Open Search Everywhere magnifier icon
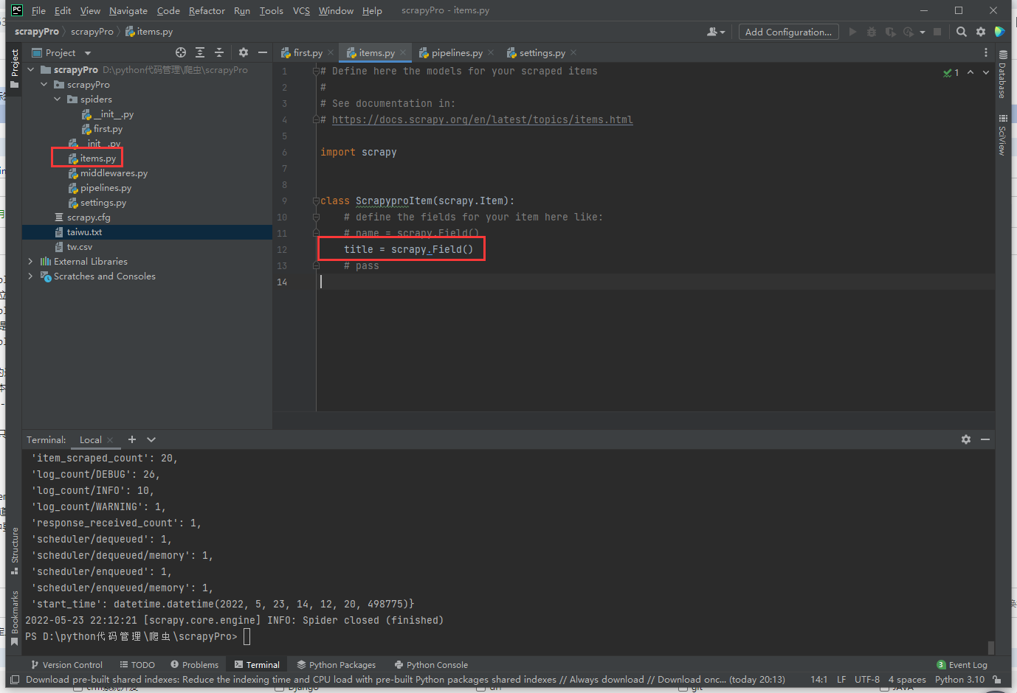 [x=962, y=32]
